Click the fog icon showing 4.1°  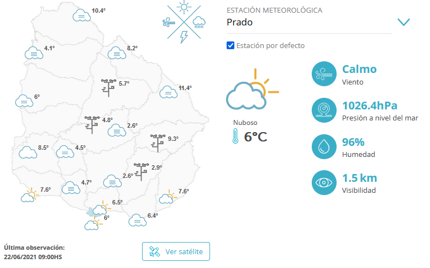click(x=34, y=52)
